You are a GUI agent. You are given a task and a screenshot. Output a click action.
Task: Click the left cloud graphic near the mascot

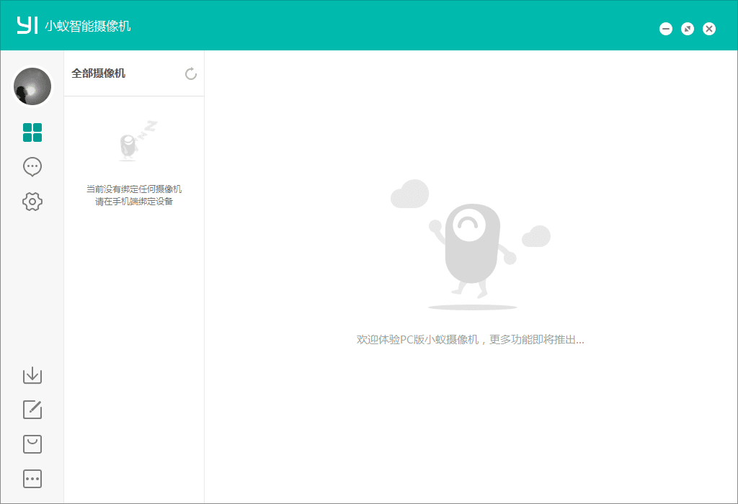pos(410,194)
